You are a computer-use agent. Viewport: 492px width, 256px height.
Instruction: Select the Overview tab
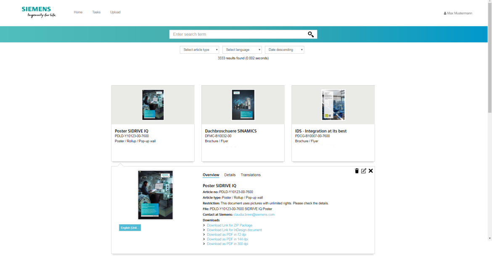[211, 175]
